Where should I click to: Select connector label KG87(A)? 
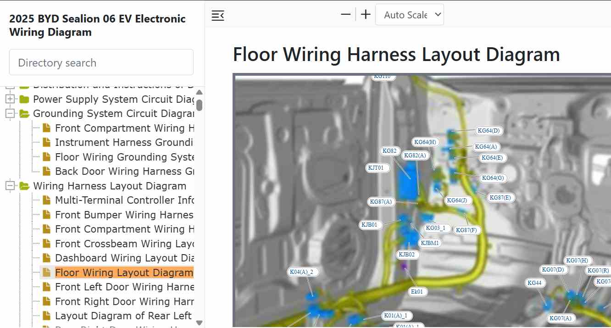[x=381, y=202]
